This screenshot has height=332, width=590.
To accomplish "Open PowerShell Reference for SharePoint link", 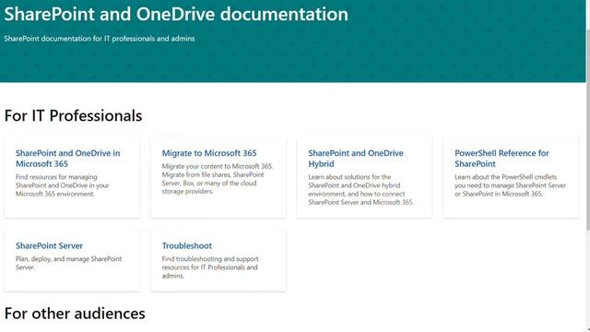I will [x=501, y=159].
